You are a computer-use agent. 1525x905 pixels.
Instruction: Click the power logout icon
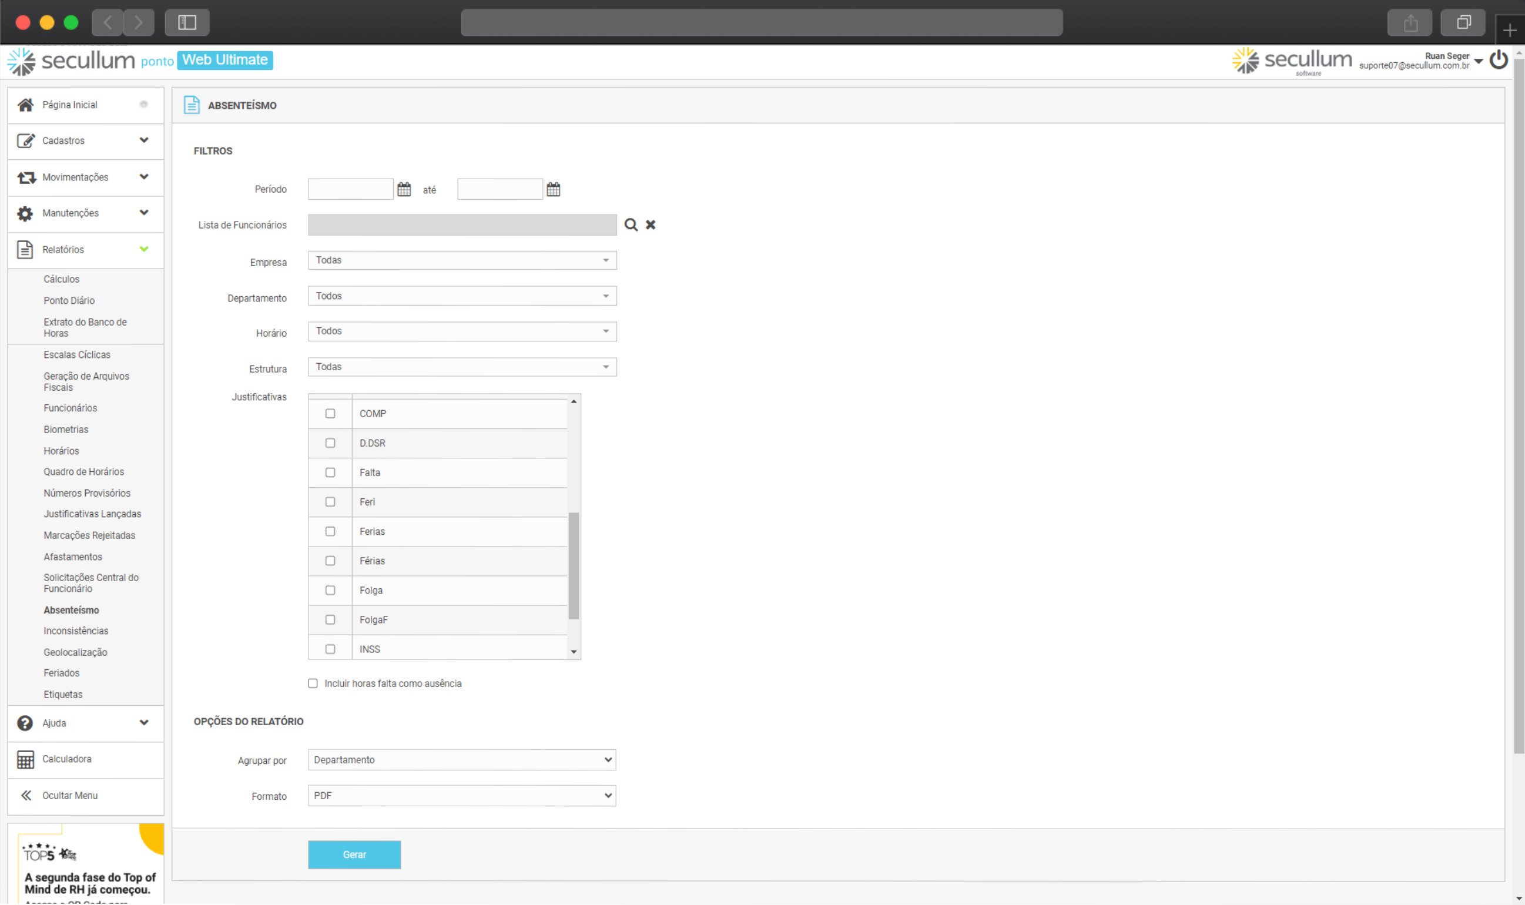coord(1498,60)
